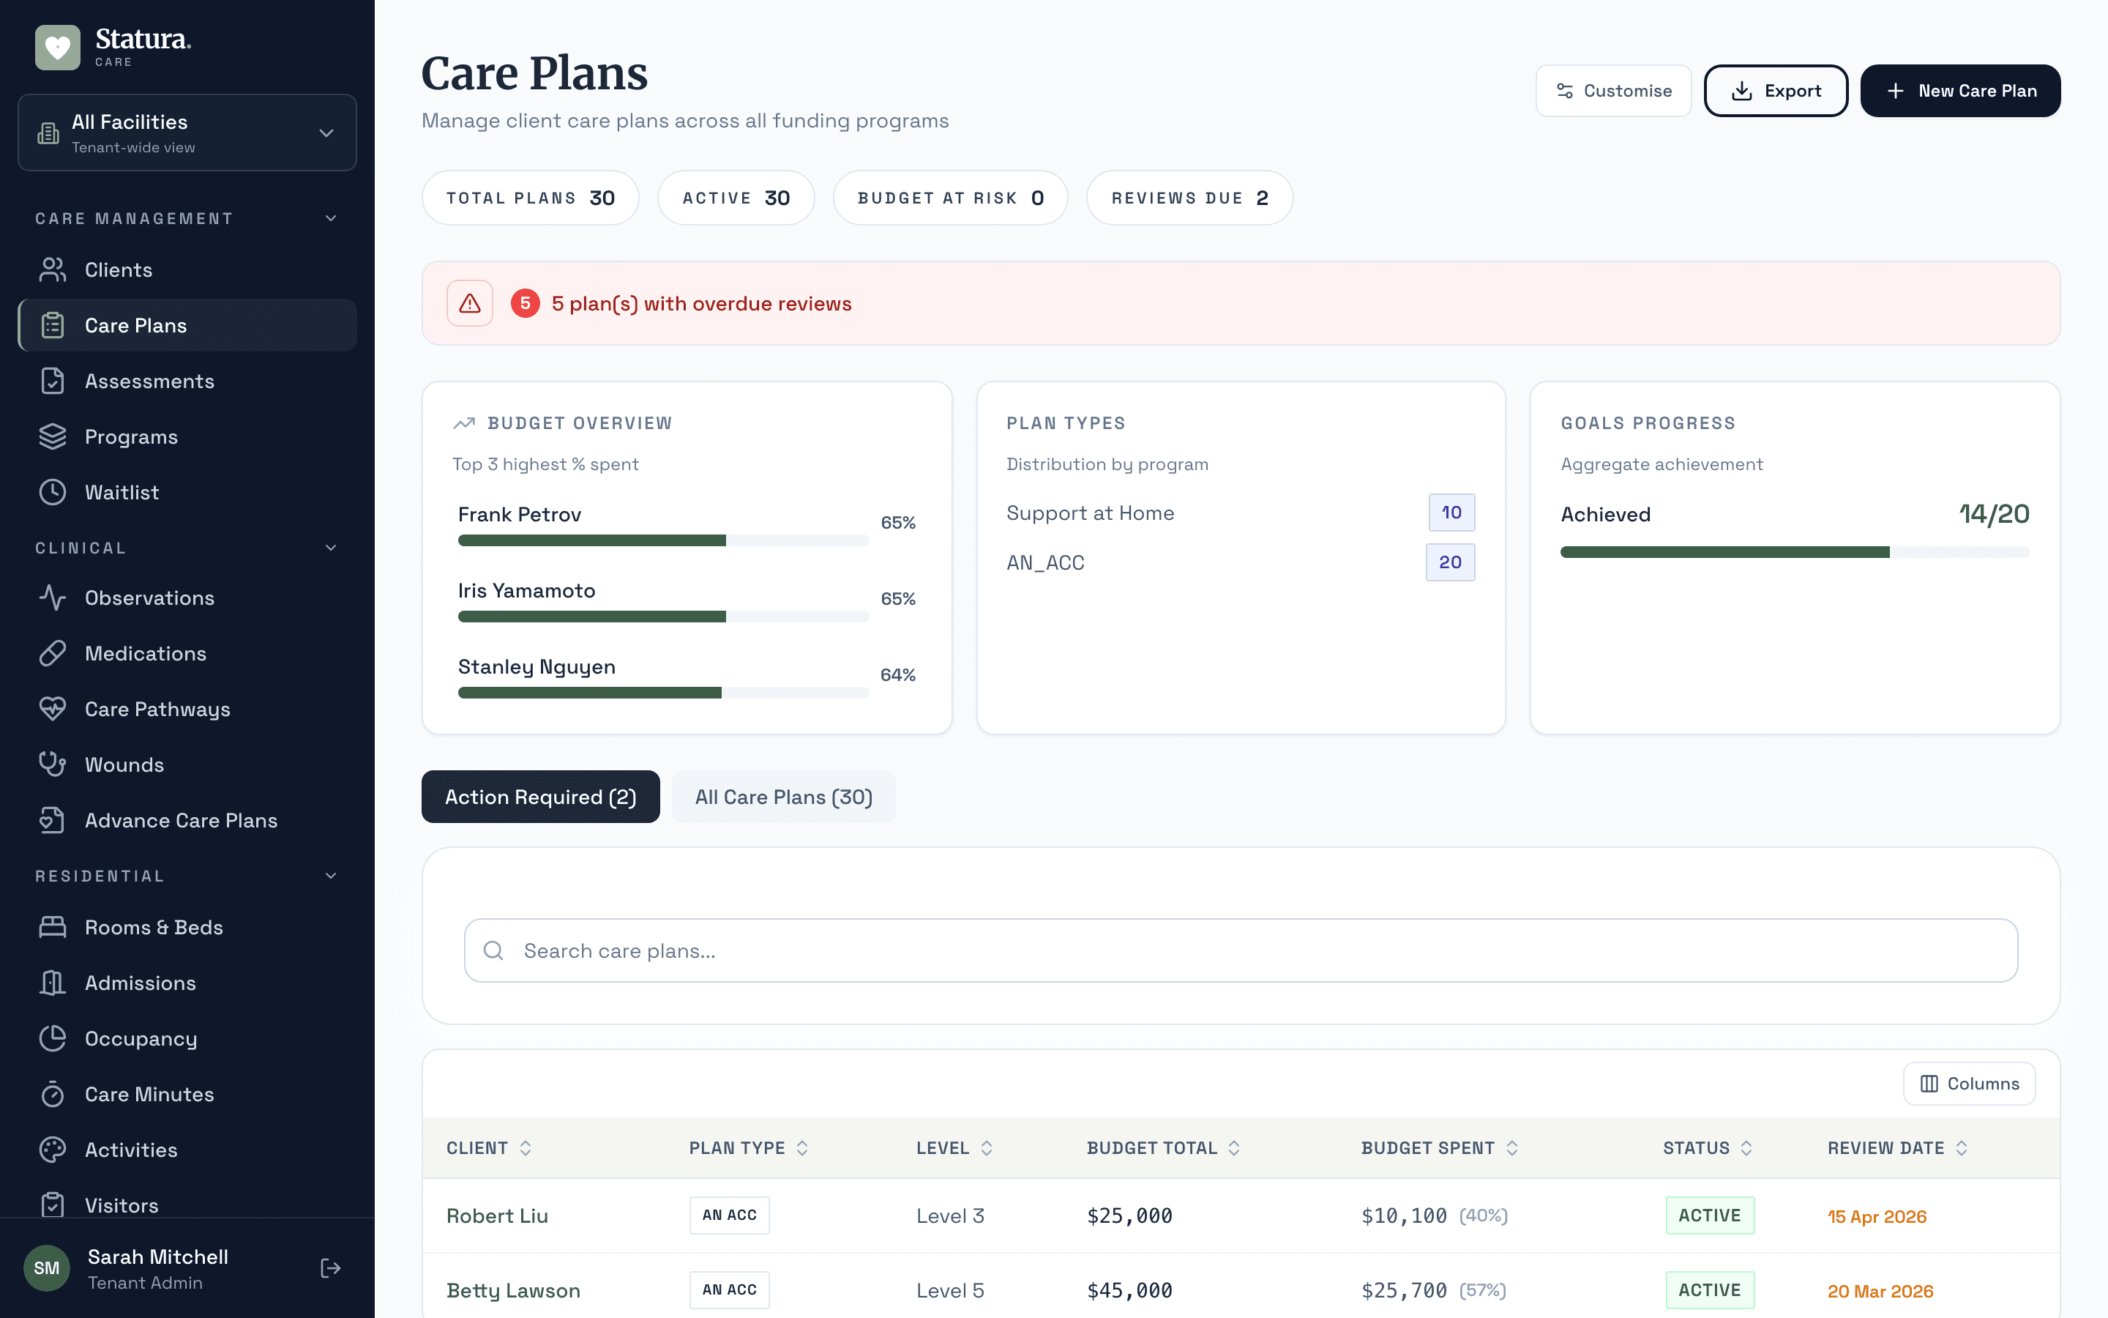
Task: Open Advance Care Plans
Action: [x=180, y=820]
